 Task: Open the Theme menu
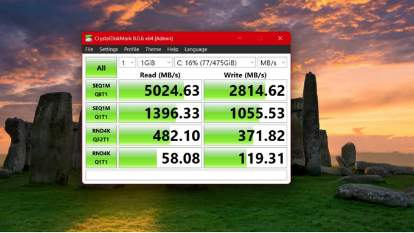153,49
